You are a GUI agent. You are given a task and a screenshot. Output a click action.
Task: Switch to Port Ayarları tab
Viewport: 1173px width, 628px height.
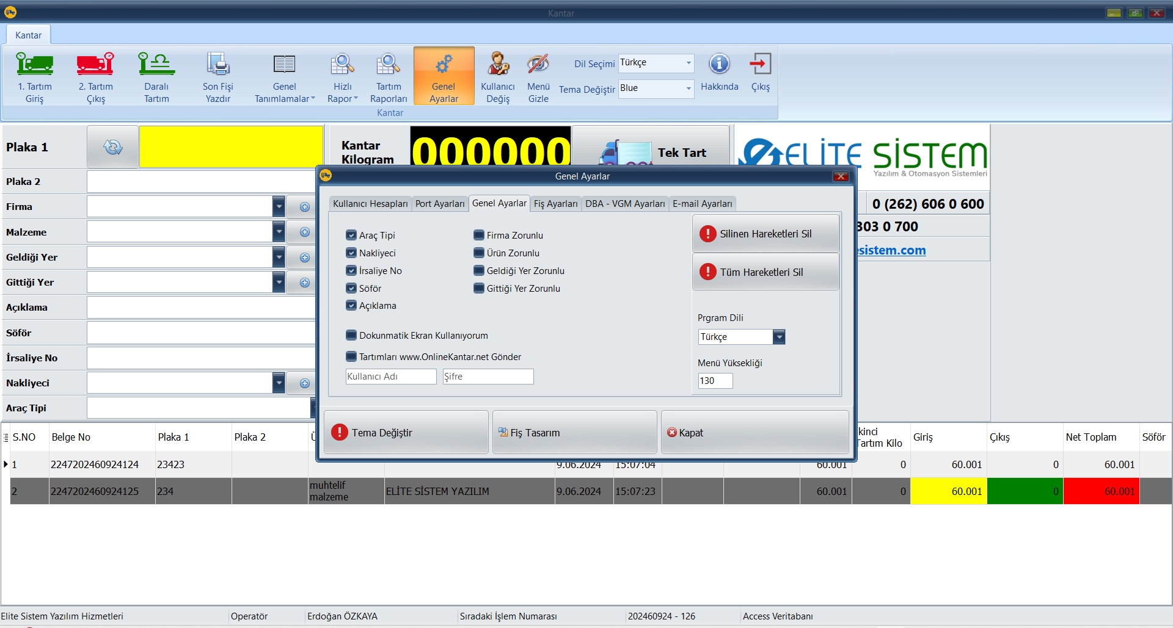pos(440,204)
